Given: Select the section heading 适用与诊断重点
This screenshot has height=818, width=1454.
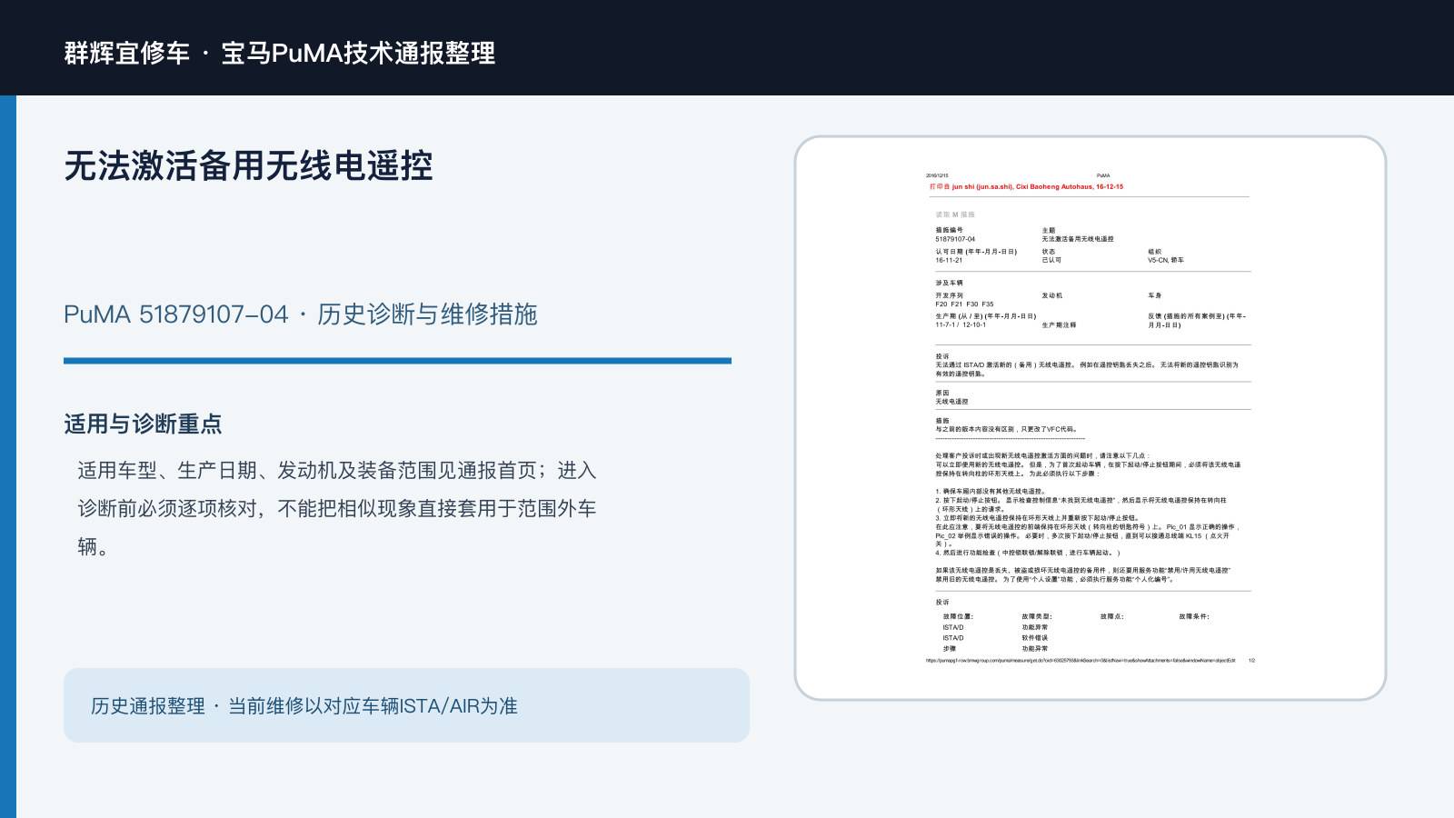Looking at the screenshot, I should click(143, 424).
